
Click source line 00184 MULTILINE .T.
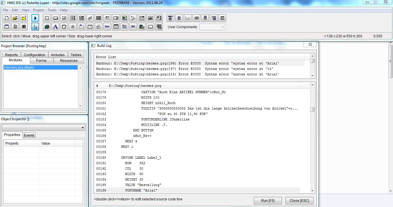[x=198, y=125]
